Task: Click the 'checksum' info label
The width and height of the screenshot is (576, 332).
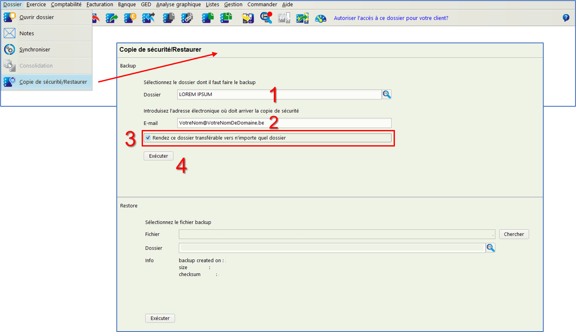Action: click(190, 274)
